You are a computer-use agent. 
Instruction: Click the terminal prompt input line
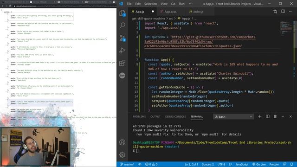click(x=212, y=151)
